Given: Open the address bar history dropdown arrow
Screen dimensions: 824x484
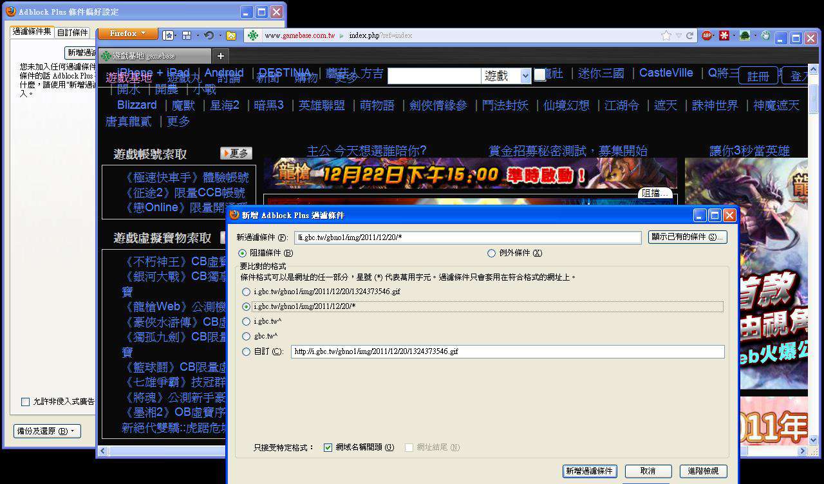Looking at the screenshot, I should pyautogui.click(x=679, y=36).
